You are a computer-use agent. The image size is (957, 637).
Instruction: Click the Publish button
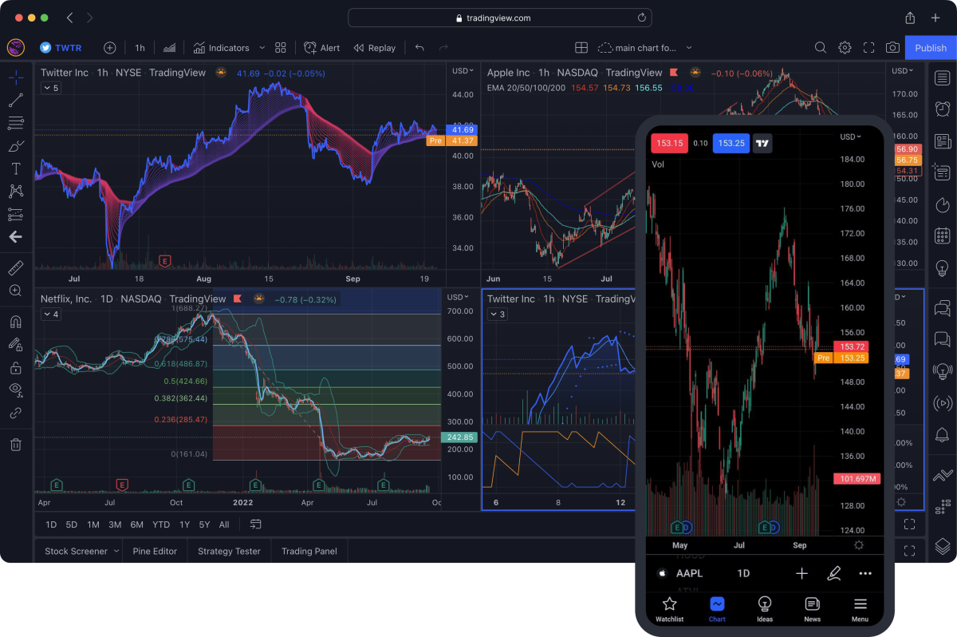click(930, 47)
